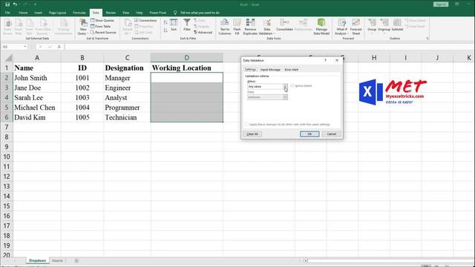Click the Sort A to Z icon
This screenshot has height=267, width=475.
[166, 22]
